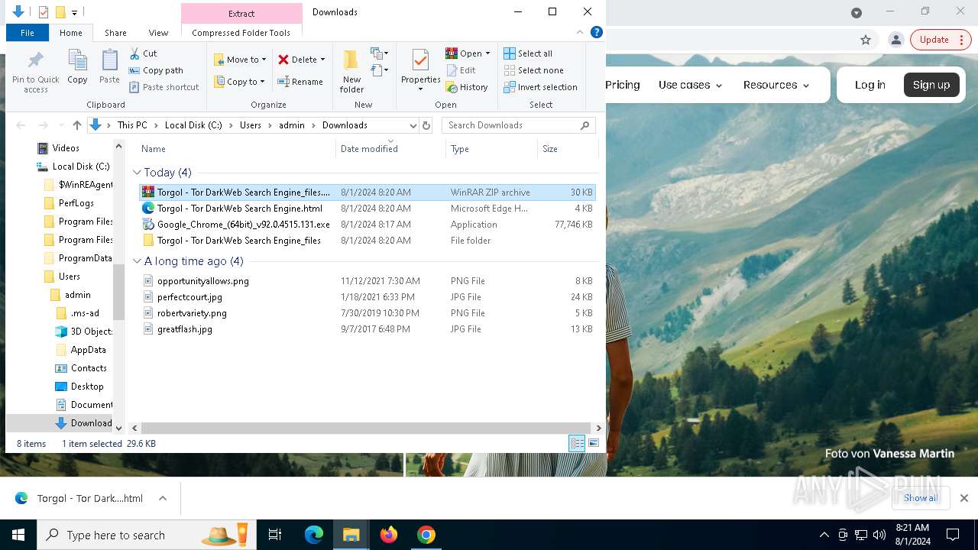978x550 pixels.
Task: Open the Chrome profile avatar menu
Action: tap(896, 40)
